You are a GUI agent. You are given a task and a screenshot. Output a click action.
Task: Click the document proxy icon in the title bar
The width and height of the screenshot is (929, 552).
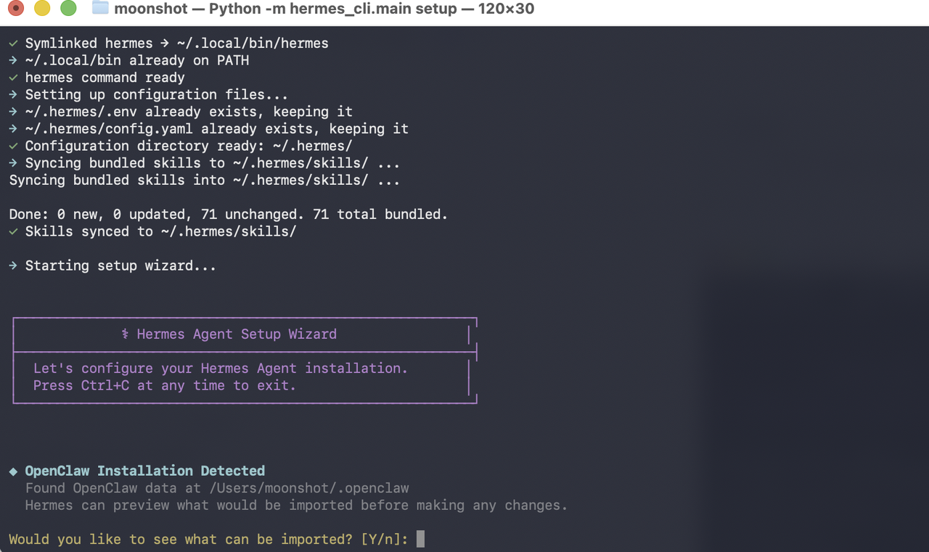point(99,9)
